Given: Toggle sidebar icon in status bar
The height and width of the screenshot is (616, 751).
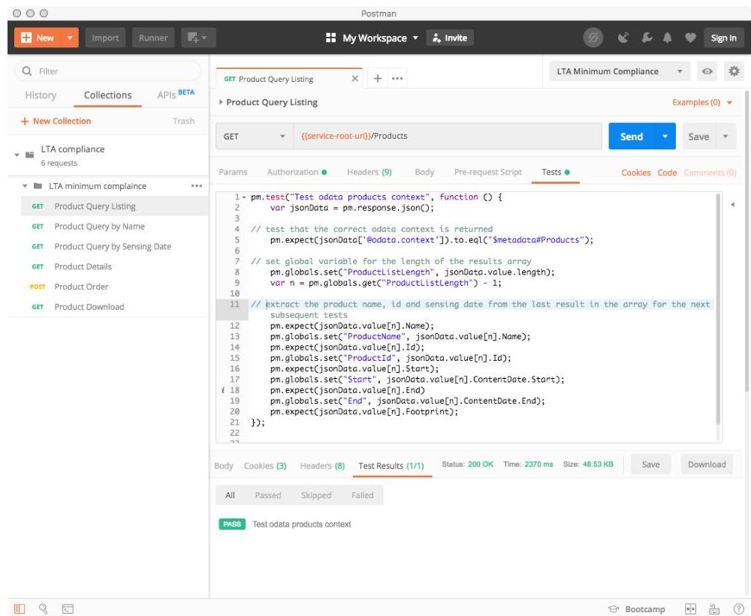Looking at the screenshot, I should coord(20,608).
